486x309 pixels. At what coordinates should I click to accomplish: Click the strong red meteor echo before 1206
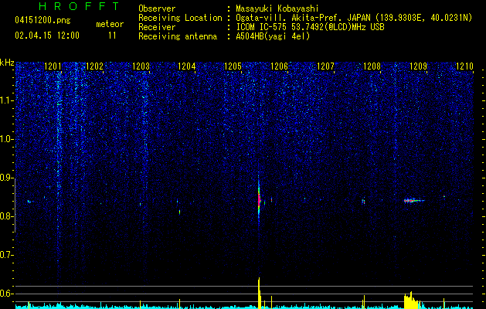point(259,200)
